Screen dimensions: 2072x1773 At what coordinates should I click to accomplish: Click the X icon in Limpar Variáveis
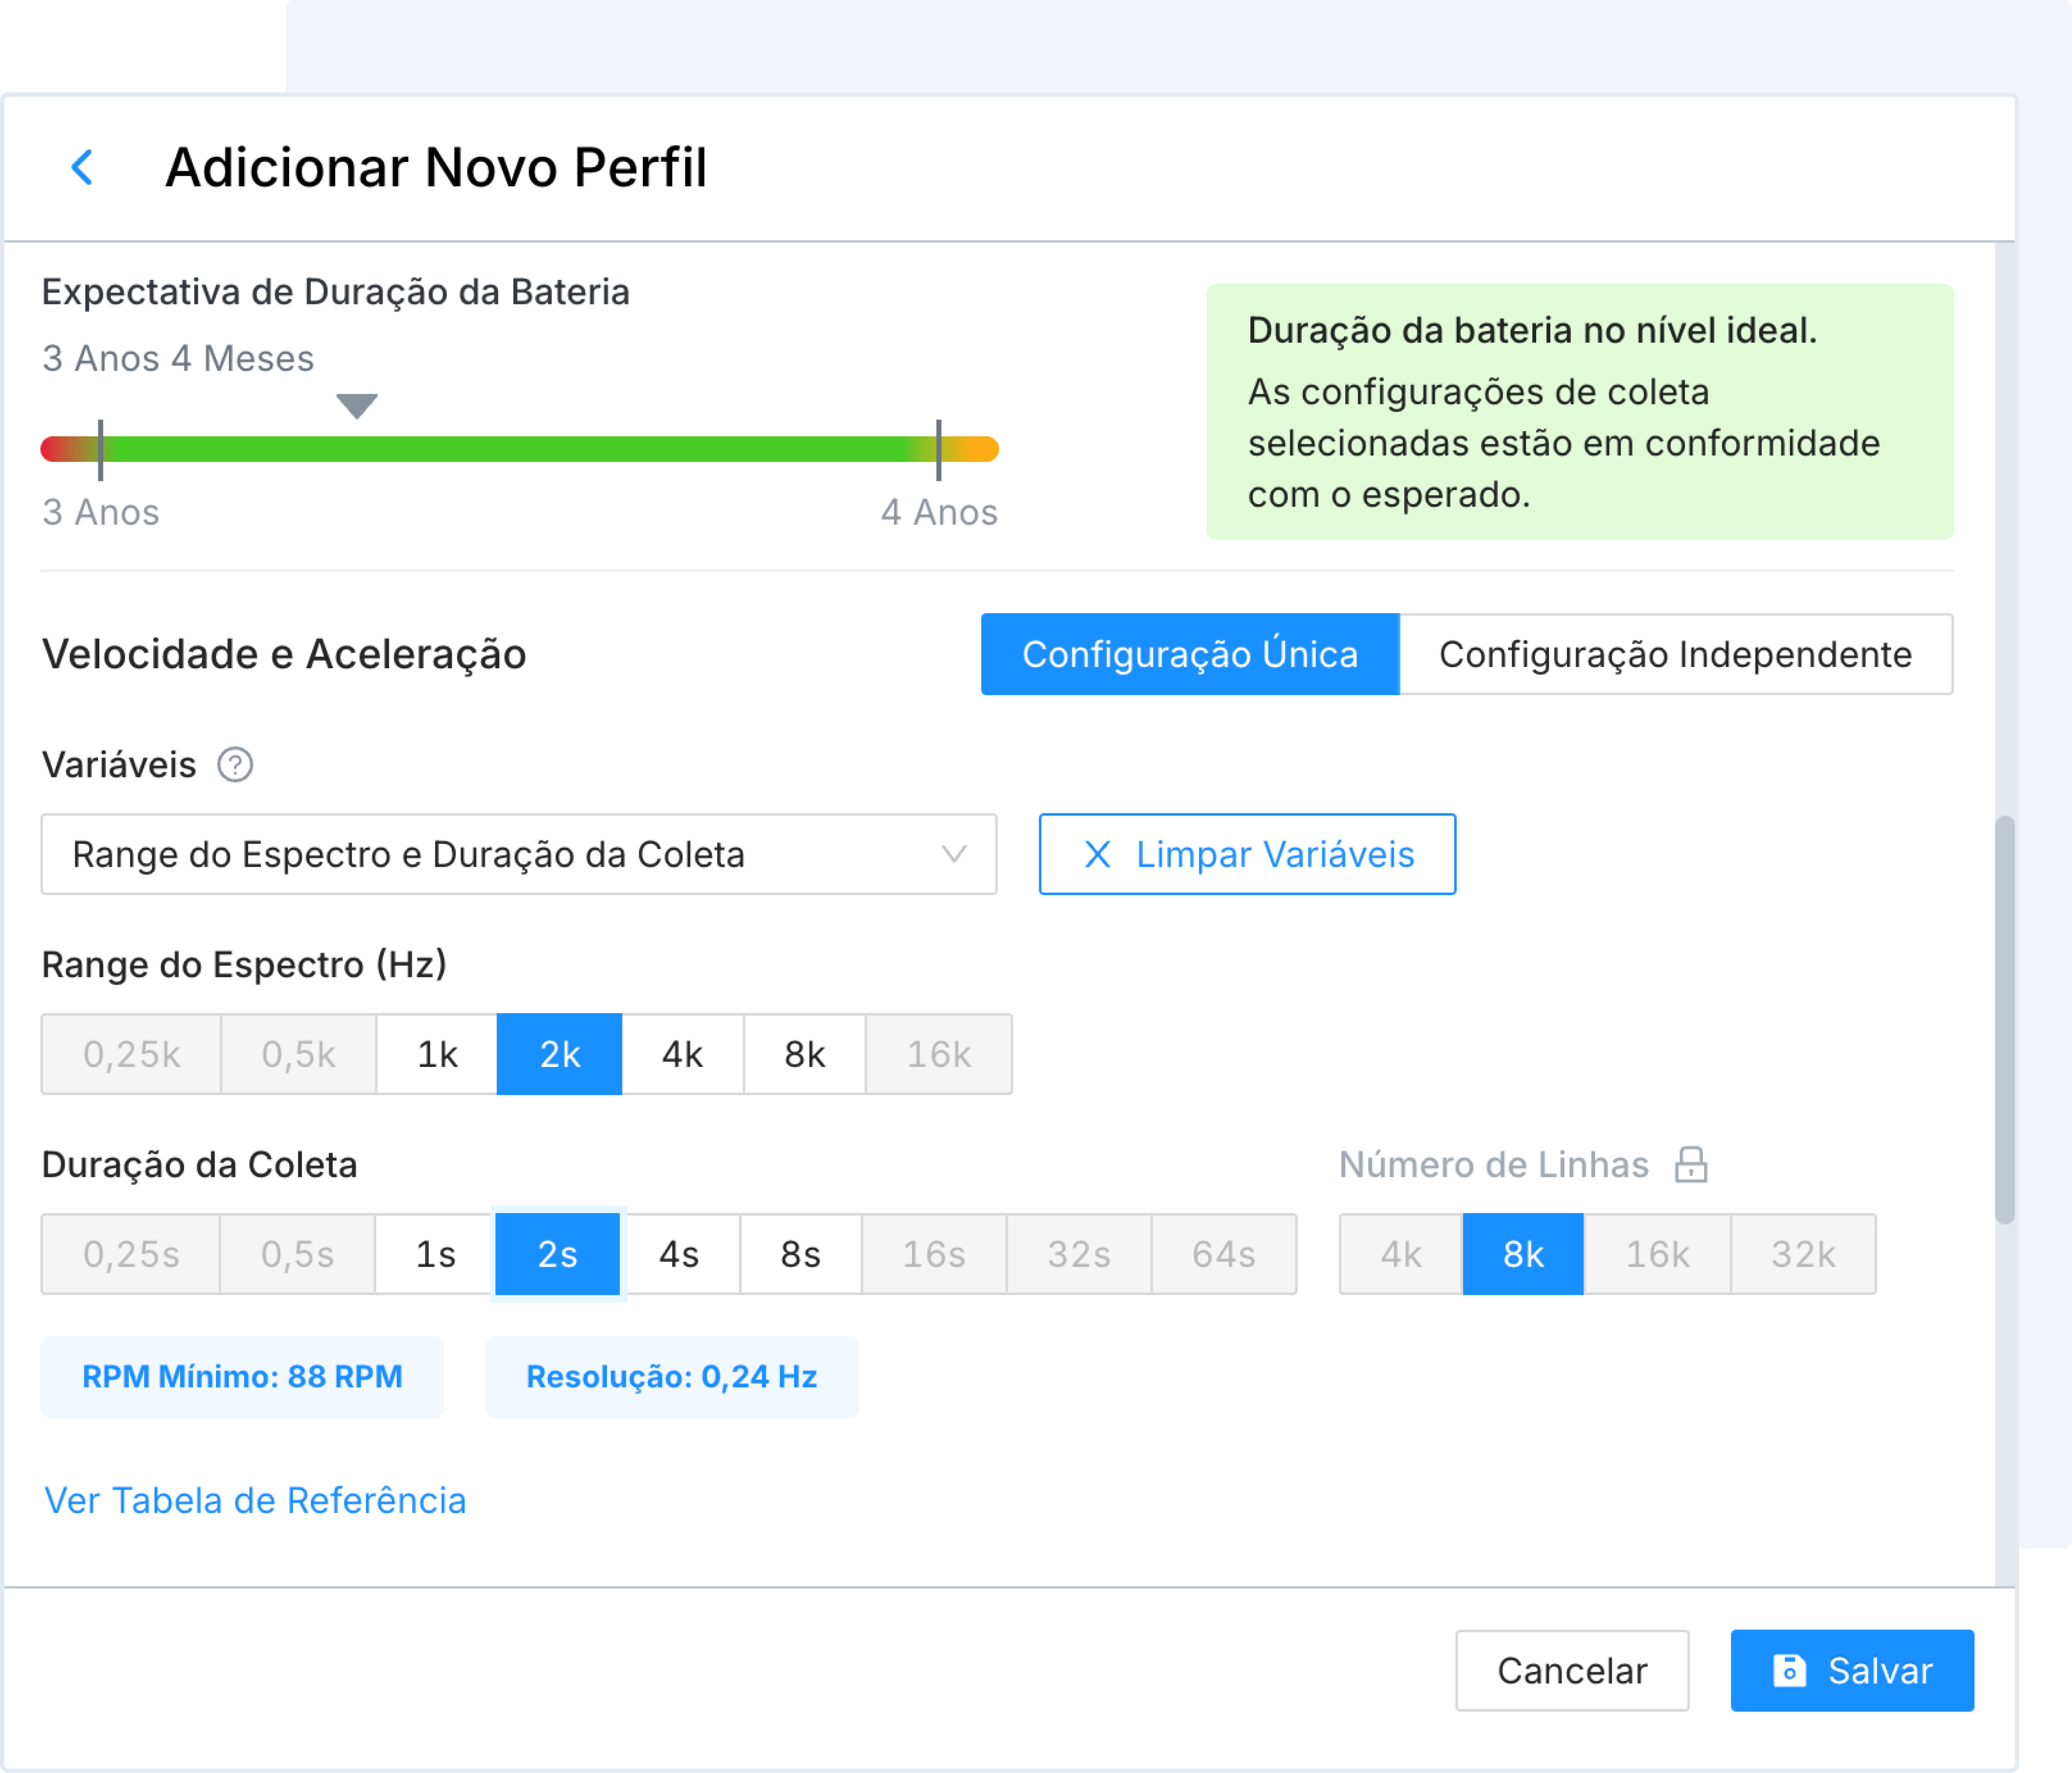(x=1097, y=854)
